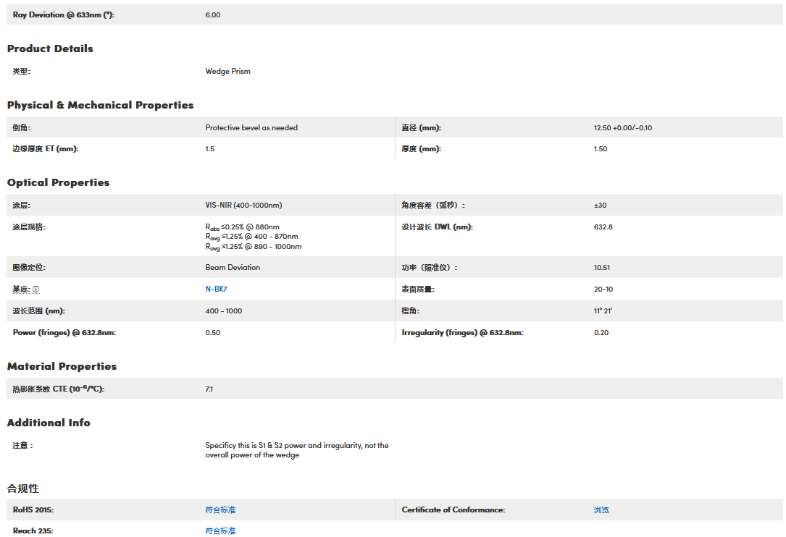Select the Additional Info heading
This screenshot has height=537, width=786.
pos(49,423)
